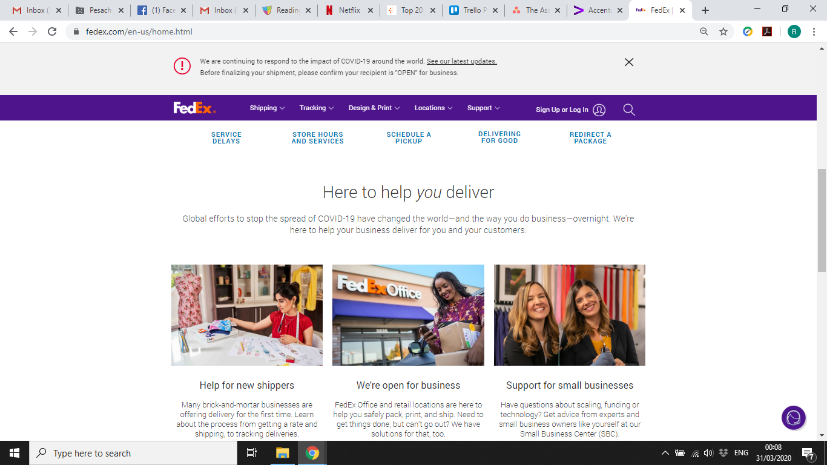Open See our latest updates link
Viewport: 827px width, 465px height.
click(461, 61)
